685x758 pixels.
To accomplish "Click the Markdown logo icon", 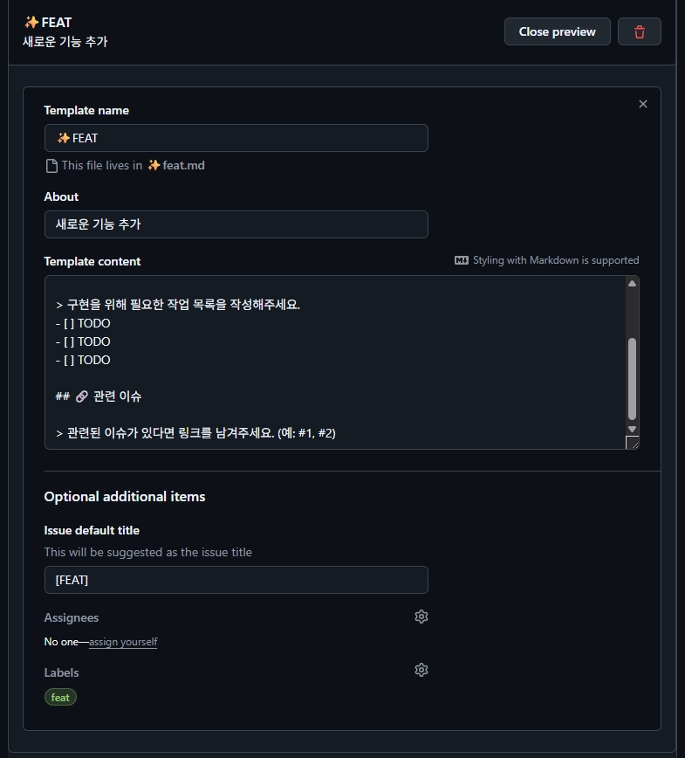I will (x=462, y=260).
